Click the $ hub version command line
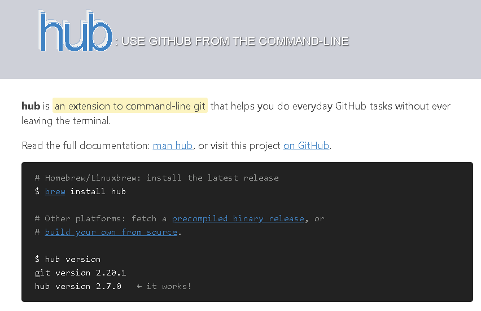 point(68,259)
